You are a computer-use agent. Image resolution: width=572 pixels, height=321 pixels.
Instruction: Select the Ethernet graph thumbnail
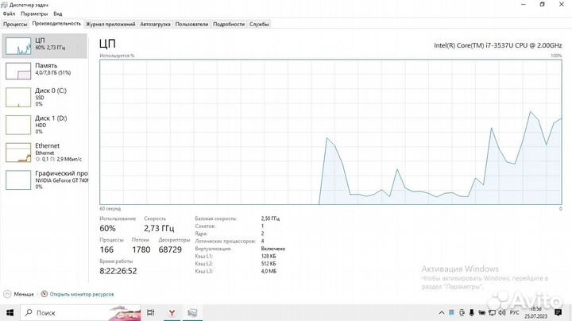[x=18, y=153]
